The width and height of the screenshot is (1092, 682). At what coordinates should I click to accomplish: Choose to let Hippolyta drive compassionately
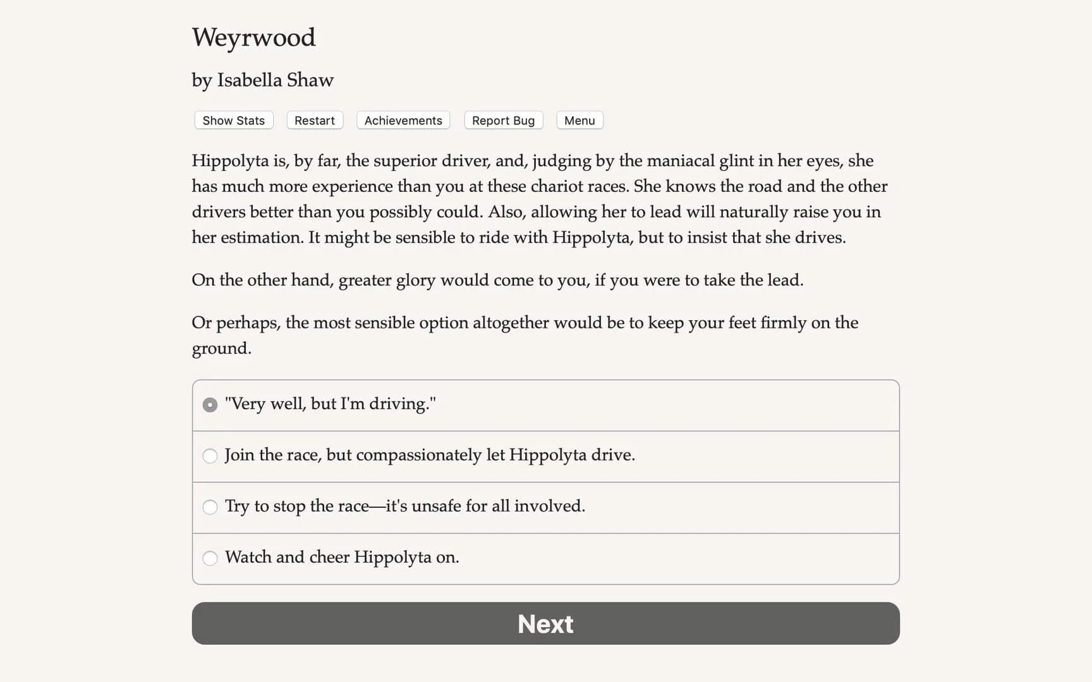(x=430, y=455)
